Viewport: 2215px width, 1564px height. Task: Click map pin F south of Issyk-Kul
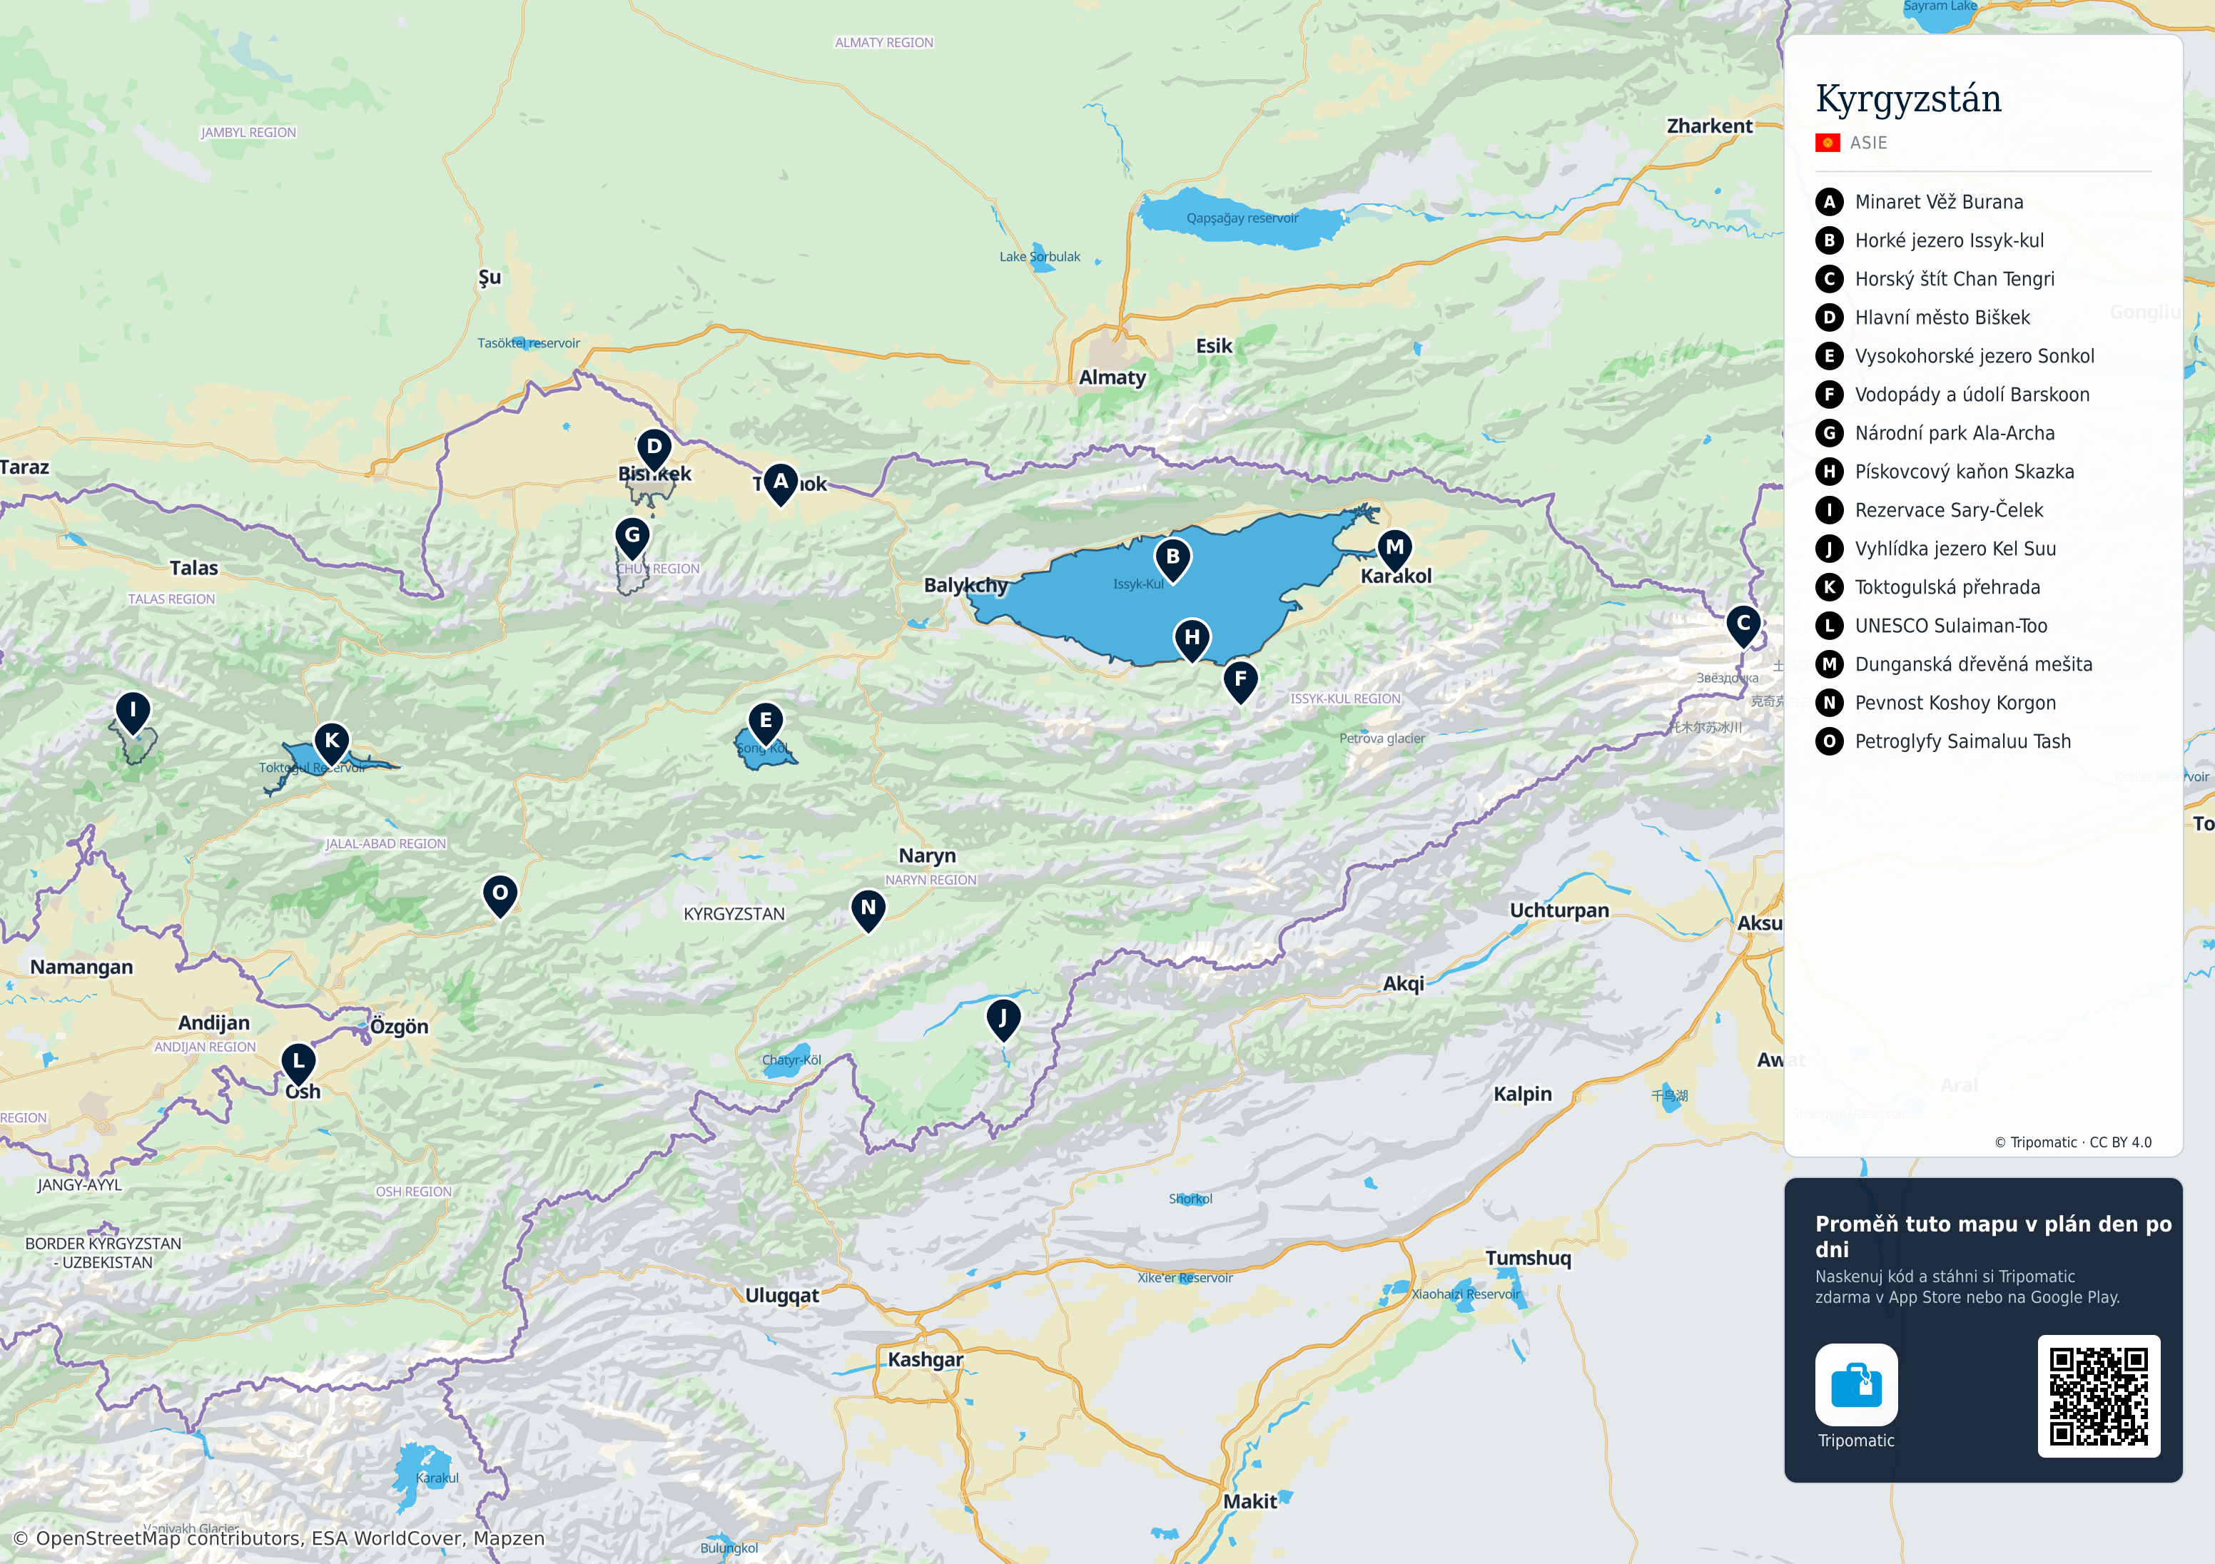tap(1241, 681)
